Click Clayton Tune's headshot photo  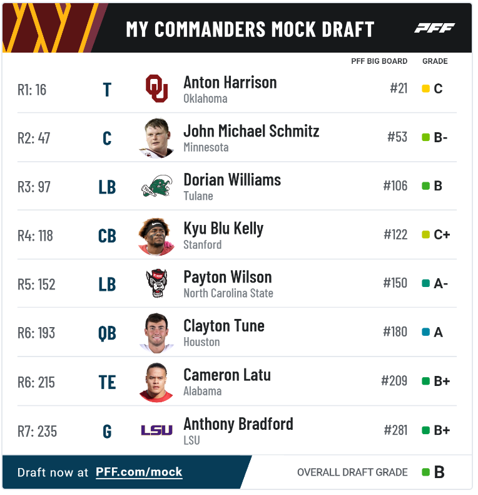pos(156,333)
